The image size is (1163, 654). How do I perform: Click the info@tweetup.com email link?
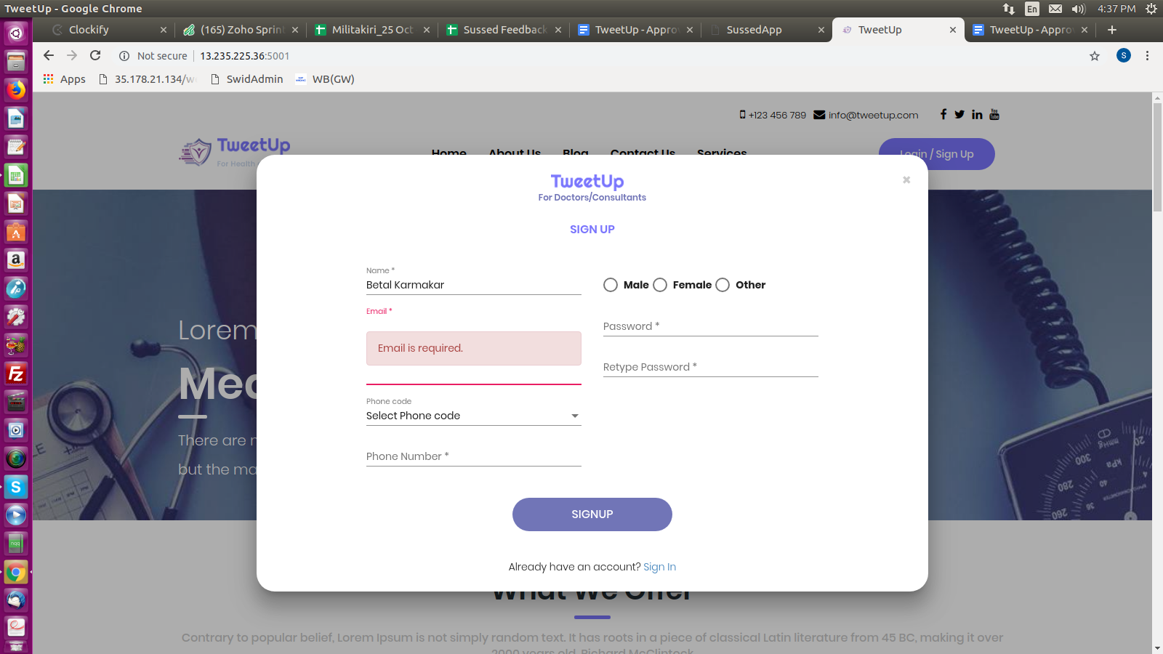(873, 115)
